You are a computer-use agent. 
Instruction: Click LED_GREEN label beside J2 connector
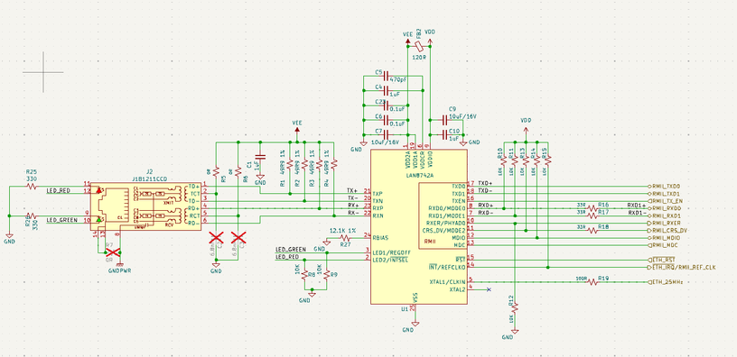click(61, 220)
